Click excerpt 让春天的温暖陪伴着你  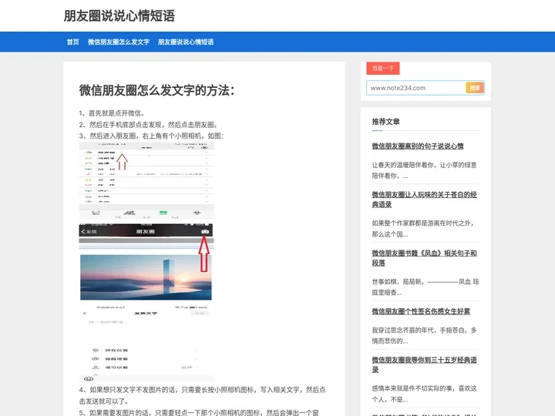coord(424,170)
